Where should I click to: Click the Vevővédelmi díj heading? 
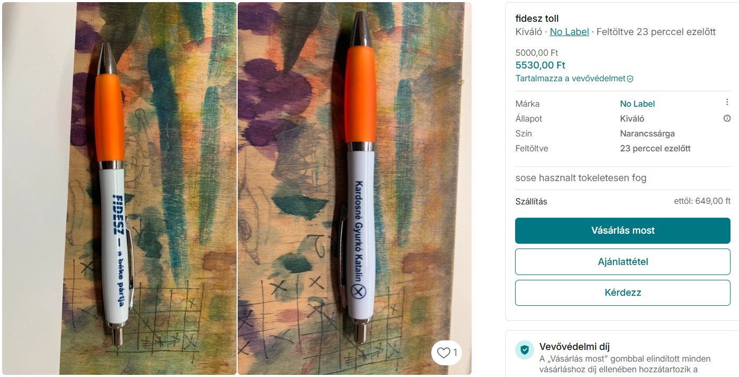pyautogui.click(x=574, y=347)
